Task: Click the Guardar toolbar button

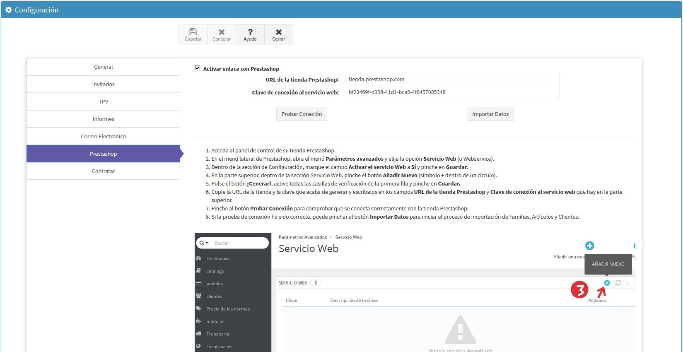Action: point(193,35)
